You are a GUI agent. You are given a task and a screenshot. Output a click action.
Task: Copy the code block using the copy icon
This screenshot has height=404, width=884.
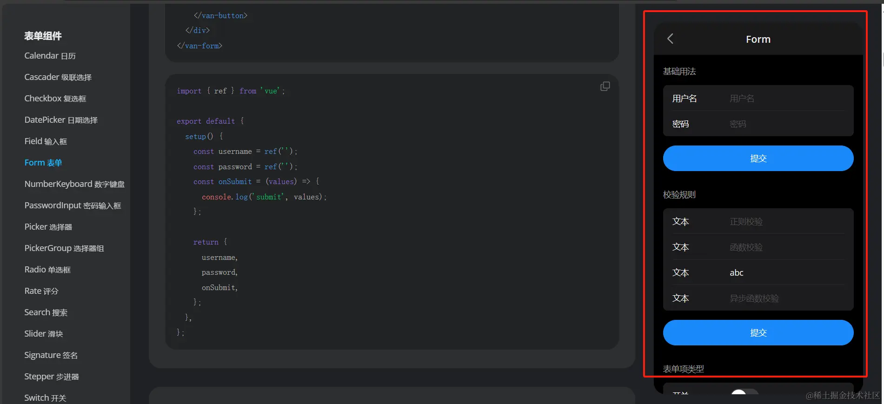coord(605,86)
